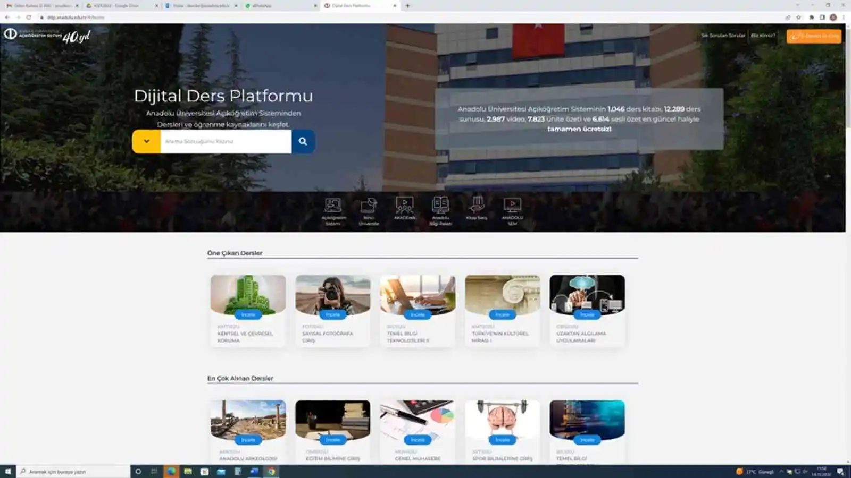Click the browser back arrow
The width and height of the screenshot is (851, 478).
point(7,18)
